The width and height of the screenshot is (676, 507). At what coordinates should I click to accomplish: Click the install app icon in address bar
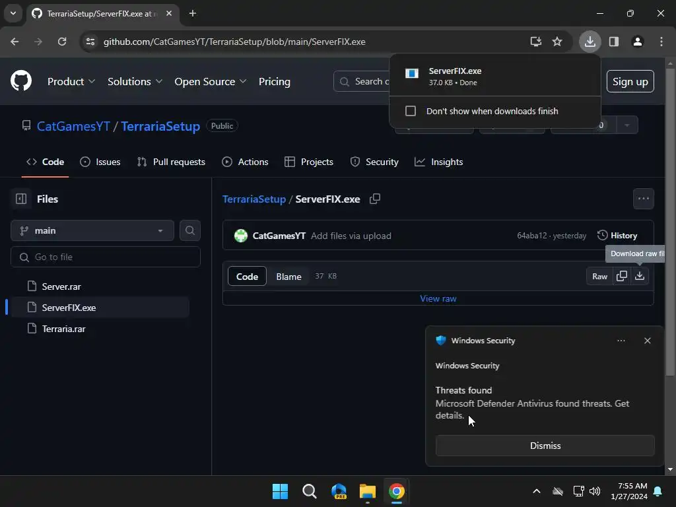pos(535,42)
